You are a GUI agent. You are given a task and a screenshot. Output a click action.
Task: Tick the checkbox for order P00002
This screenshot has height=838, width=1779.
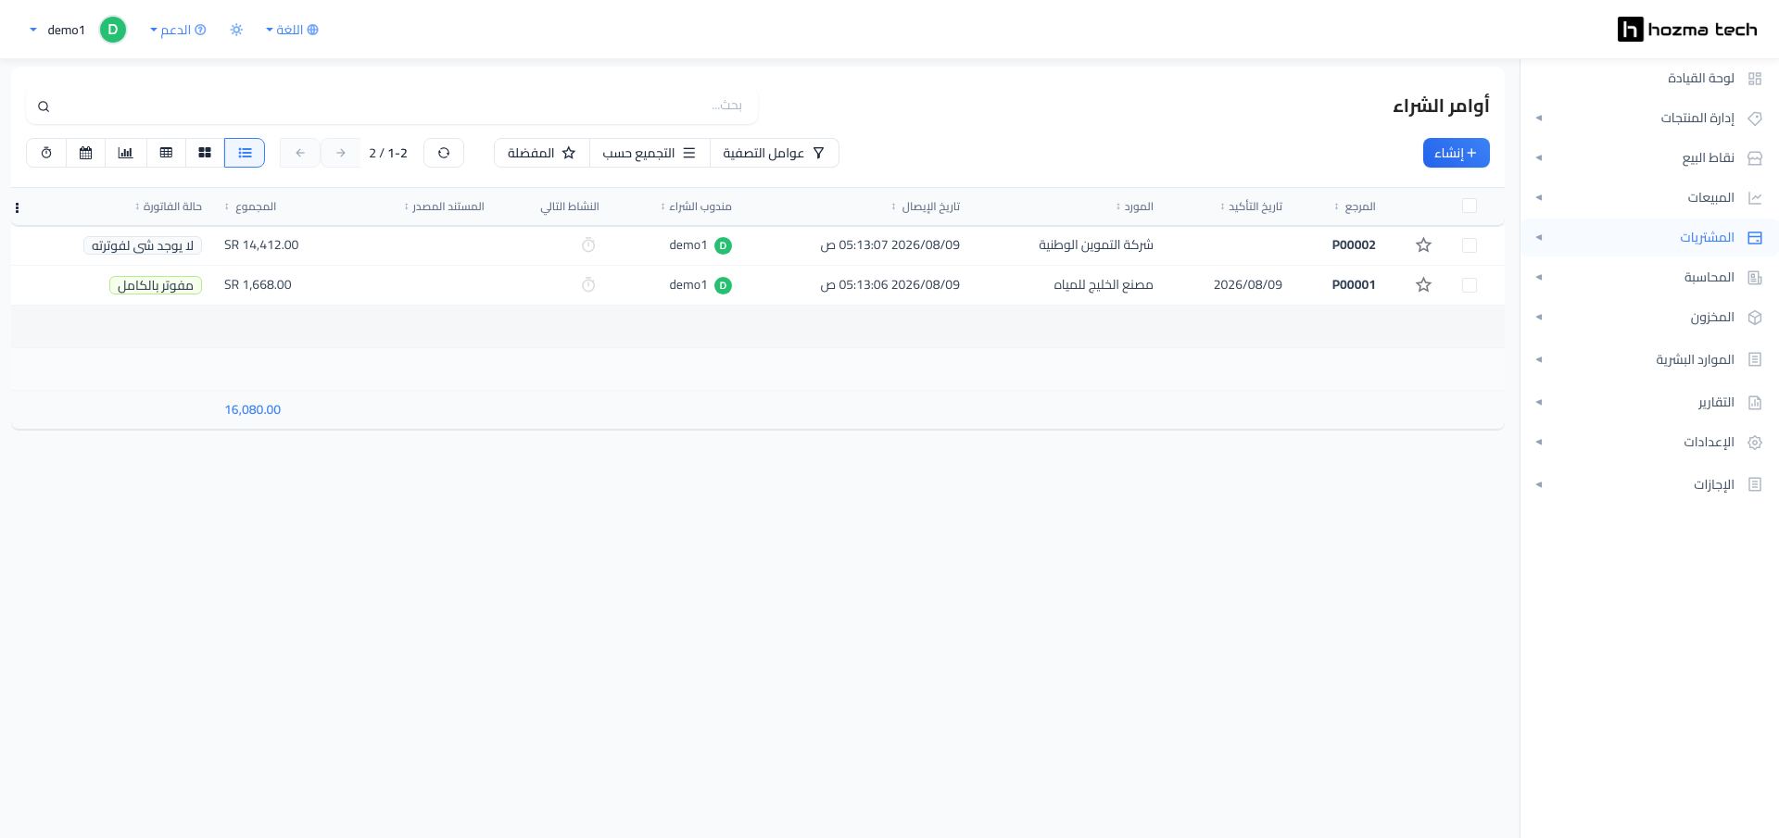tap(1470, 245)
